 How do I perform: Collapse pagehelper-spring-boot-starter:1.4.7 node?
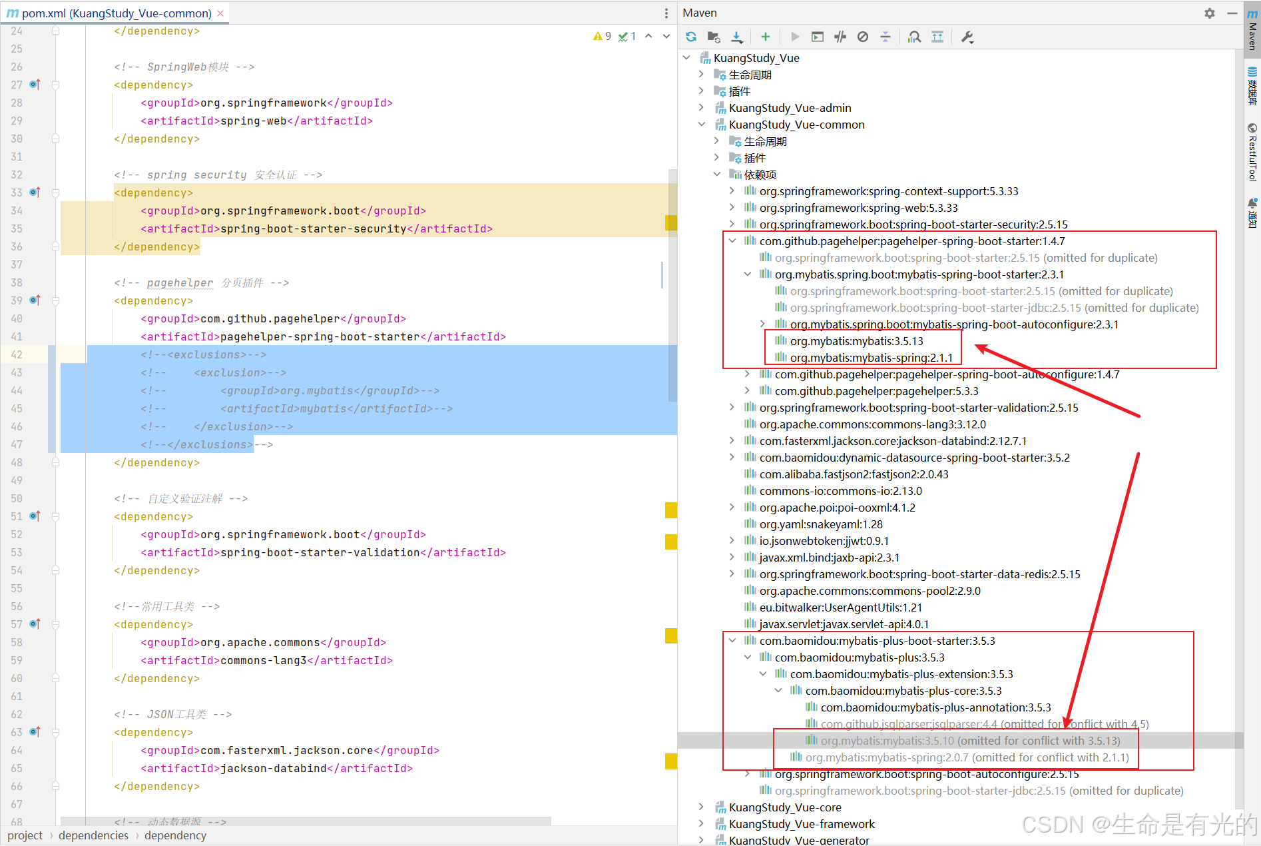[732, 241]
